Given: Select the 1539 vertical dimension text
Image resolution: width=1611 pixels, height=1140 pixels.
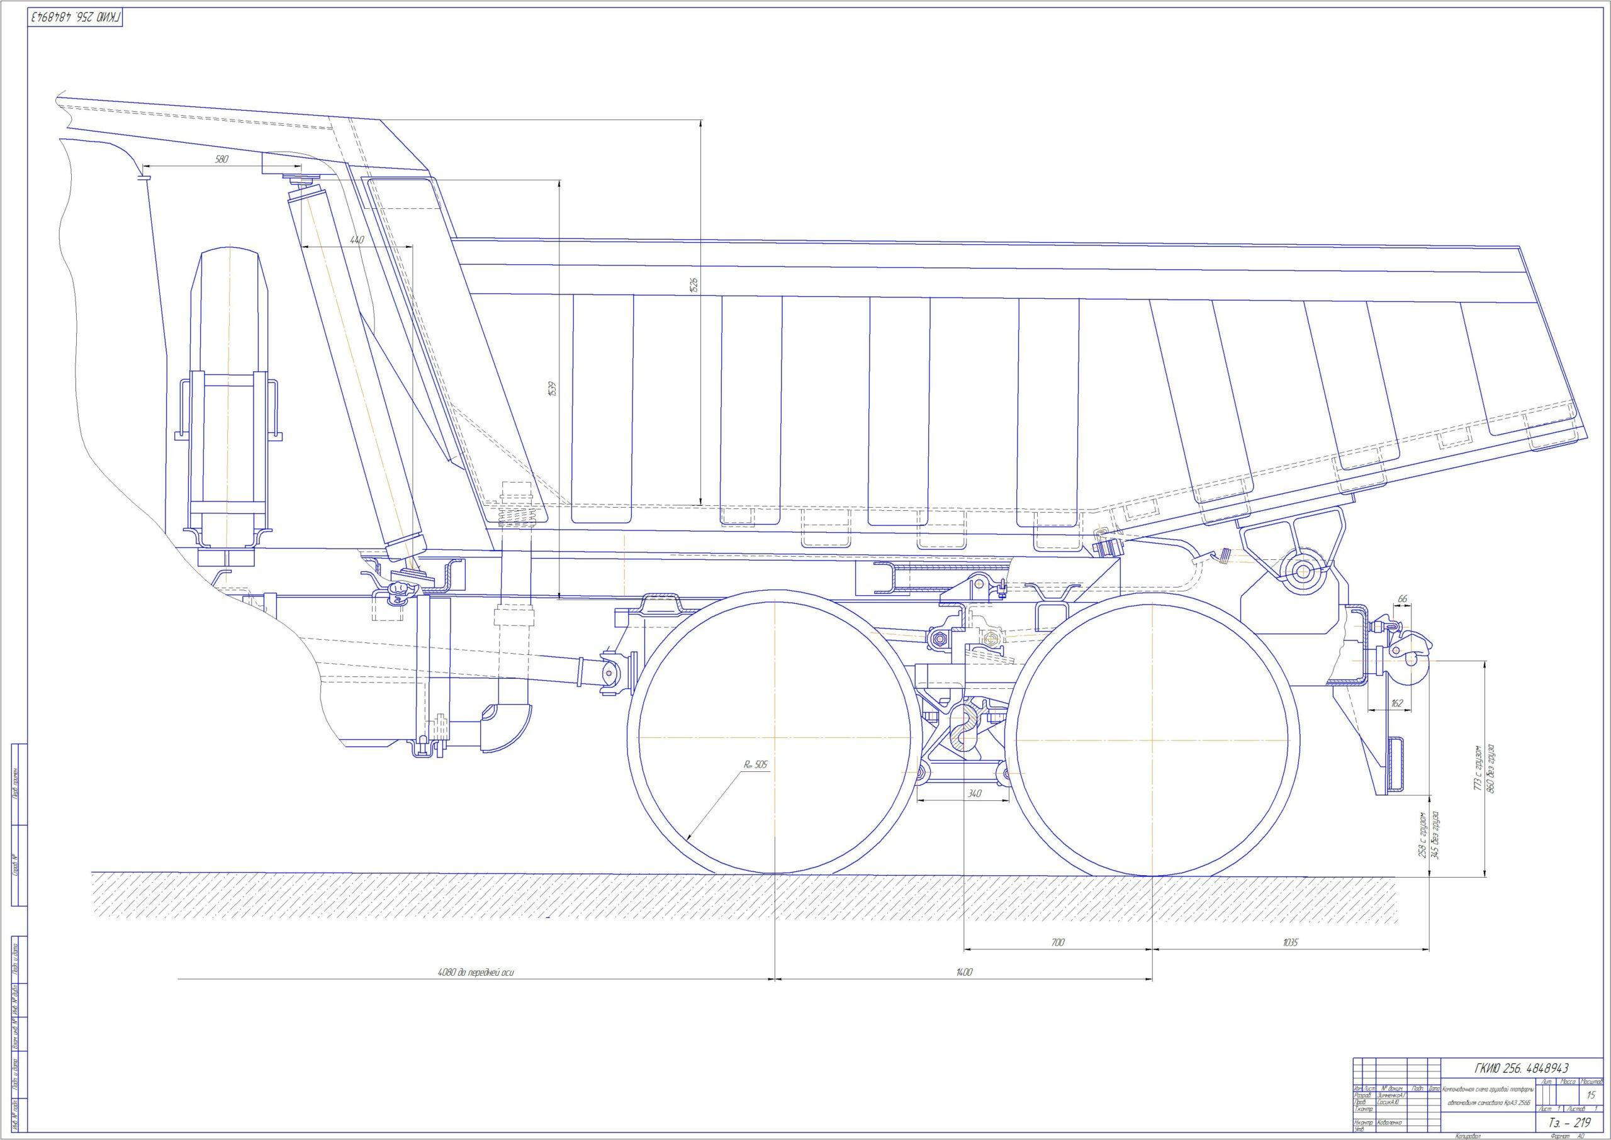Looking at the screenshot, I should [552, 389].
